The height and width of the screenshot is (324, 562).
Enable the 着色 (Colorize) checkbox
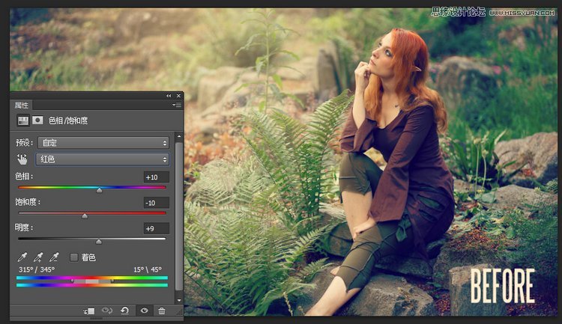coord(74,257)
